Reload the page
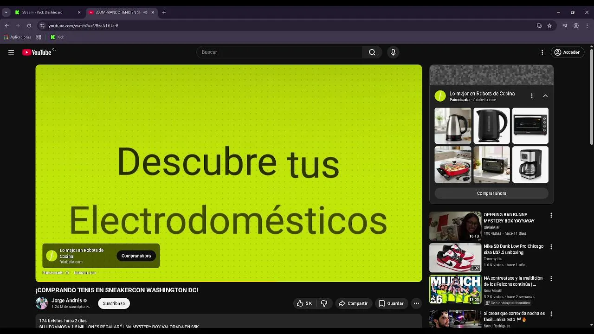Screen dimensions: 594x334 tap(29, 26)
